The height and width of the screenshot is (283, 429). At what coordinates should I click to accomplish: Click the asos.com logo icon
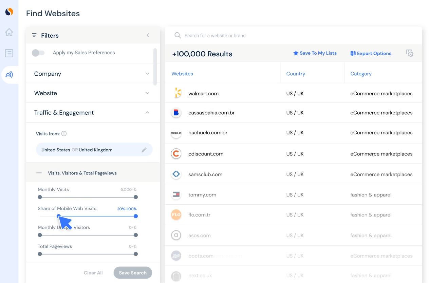click(176, 235)
